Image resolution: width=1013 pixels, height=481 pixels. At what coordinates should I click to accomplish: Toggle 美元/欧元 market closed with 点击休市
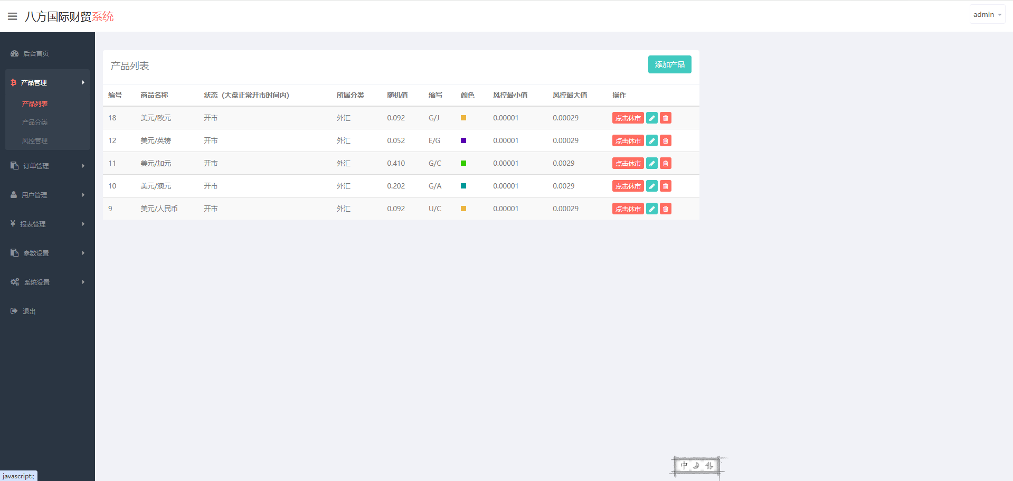click(x=628, y=118)
